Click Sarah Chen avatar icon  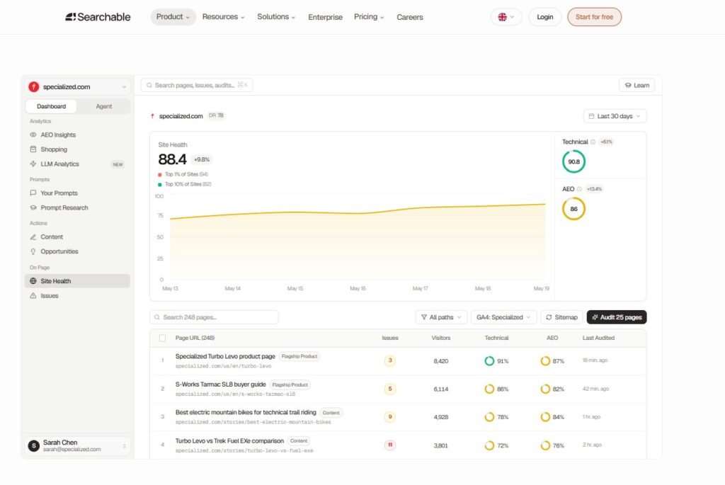pyautogui.click(x=34, y=445)
